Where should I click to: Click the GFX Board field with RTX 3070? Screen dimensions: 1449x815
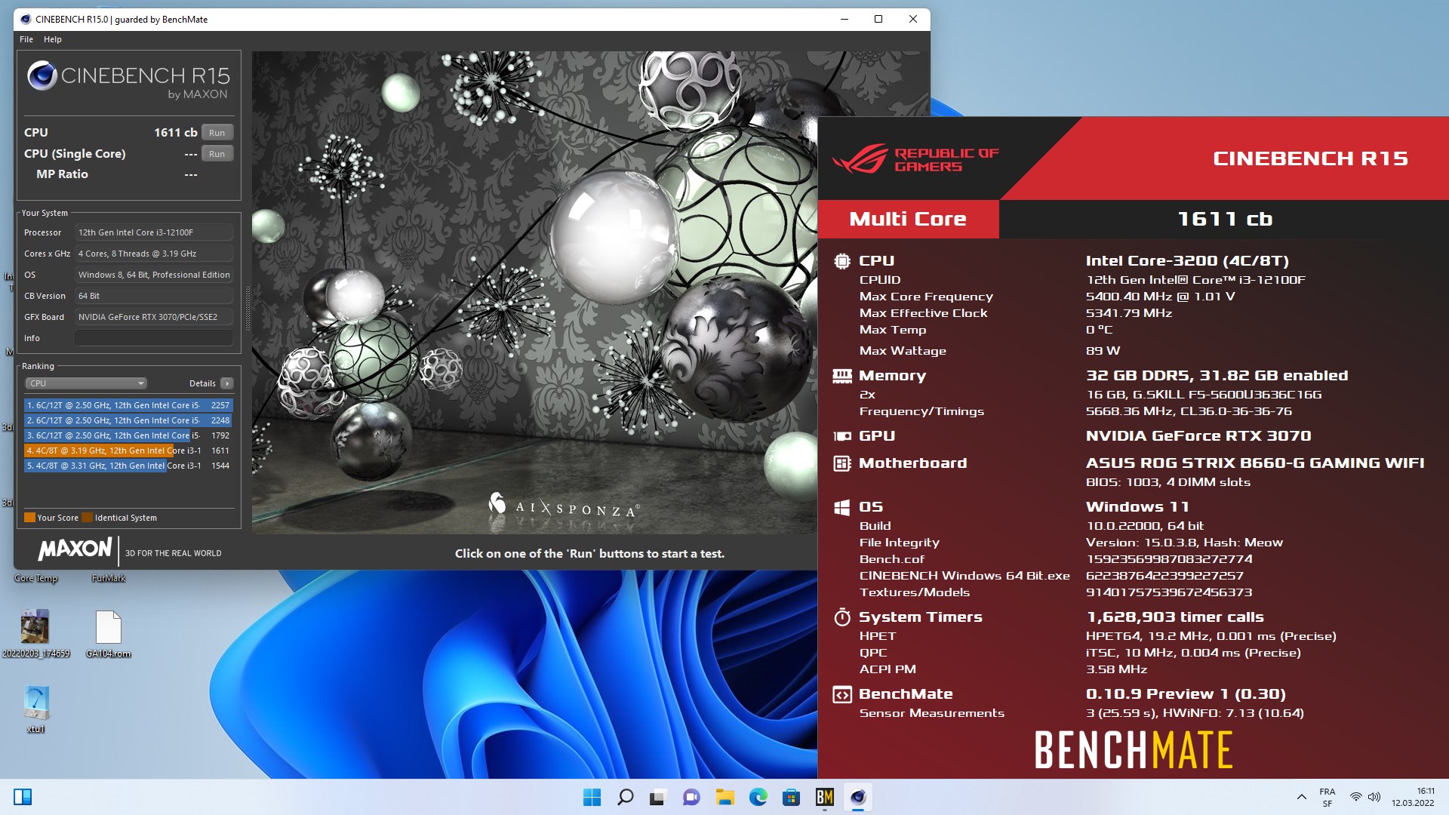tap(154, 317)
